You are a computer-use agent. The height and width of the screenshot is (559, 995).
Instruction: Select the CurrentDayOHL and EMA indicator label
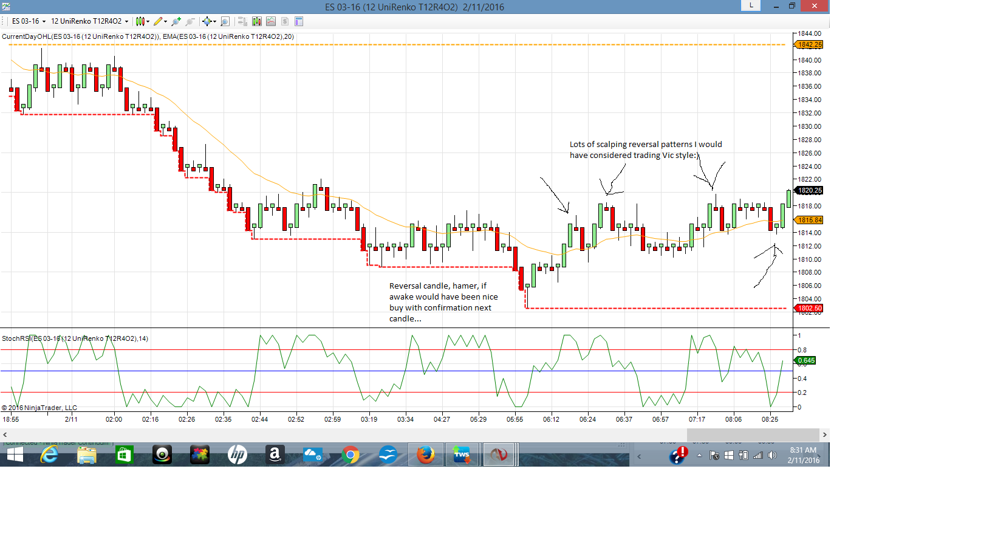pos(148,36)
